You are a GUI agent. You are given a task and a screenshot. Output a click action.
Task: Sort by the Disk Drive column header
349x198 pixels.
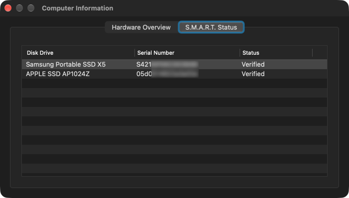pyautogui.click(x=78, y=53)
